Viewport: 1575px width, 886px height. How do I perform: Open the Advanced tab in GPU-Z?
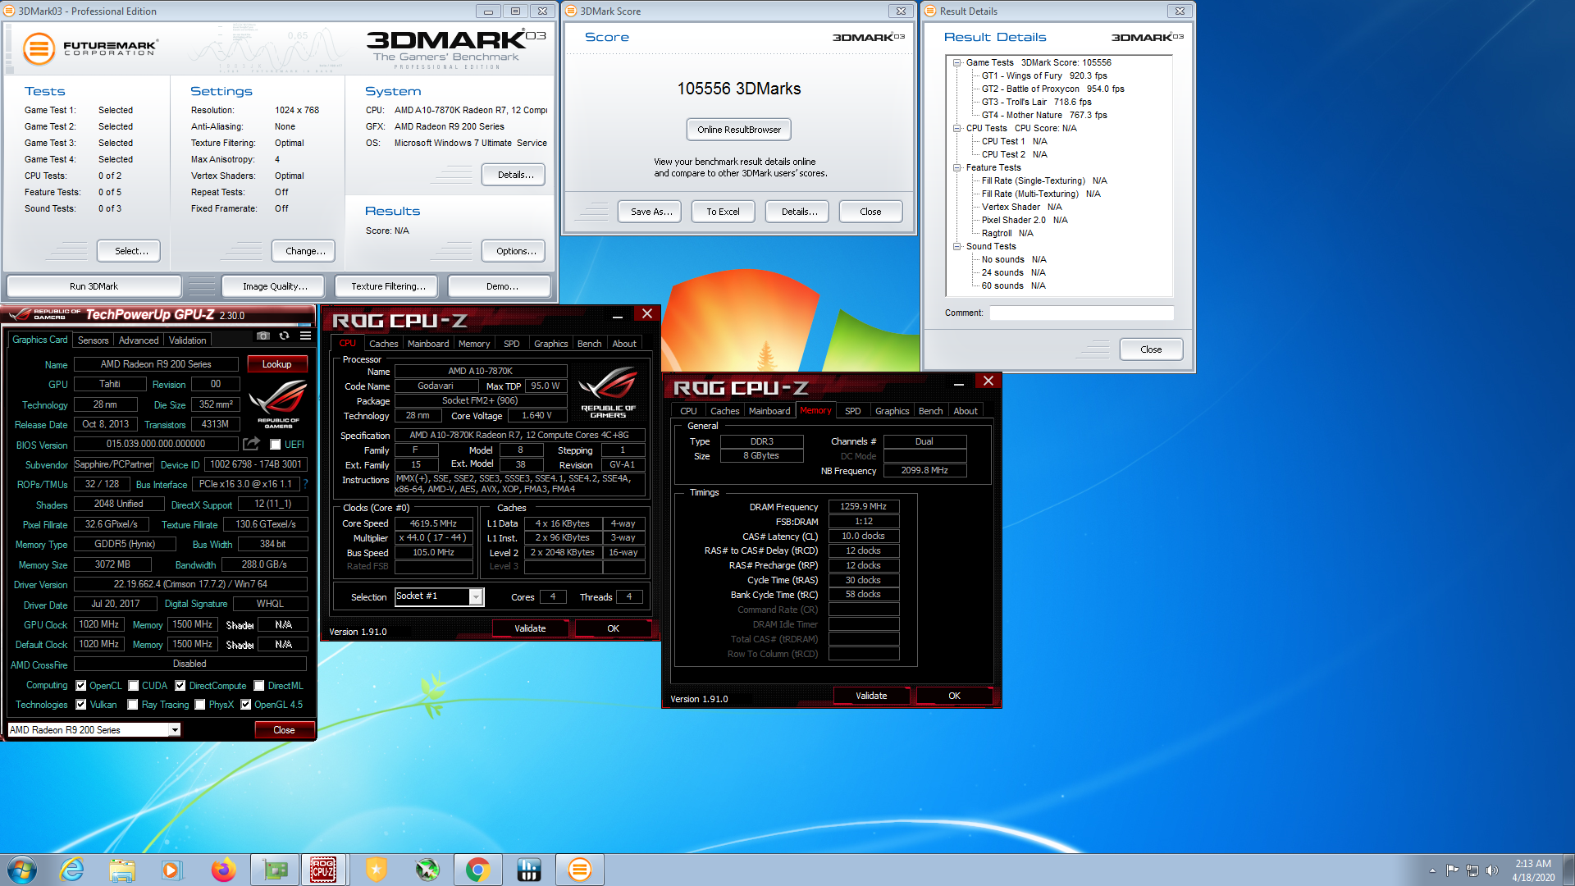coord(139,340)
